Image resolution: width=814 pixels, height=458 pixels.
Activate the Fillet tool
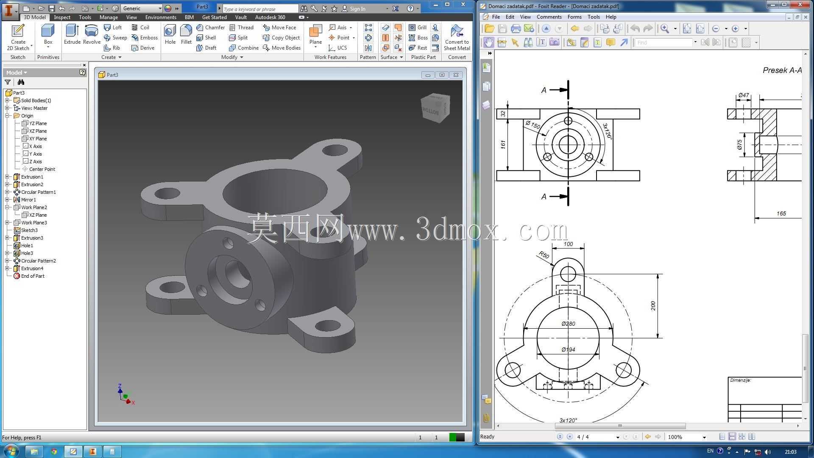tap(186, 34)
